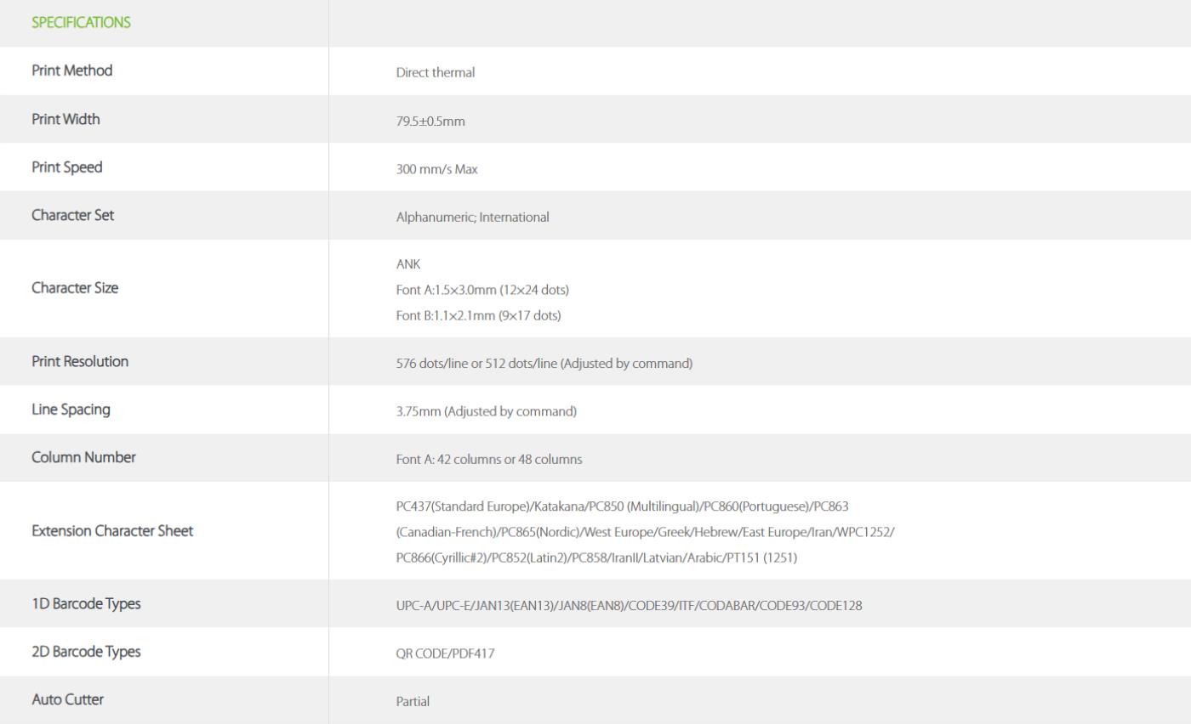Click the Direct thermal value text
The image size is (1191, 724).
click(436, 72)
